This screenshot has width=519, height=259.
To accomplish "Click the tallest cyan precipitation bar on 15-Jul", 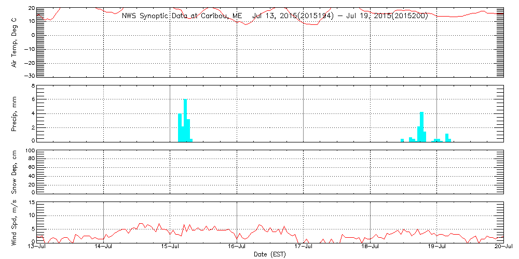I will 185,120.
